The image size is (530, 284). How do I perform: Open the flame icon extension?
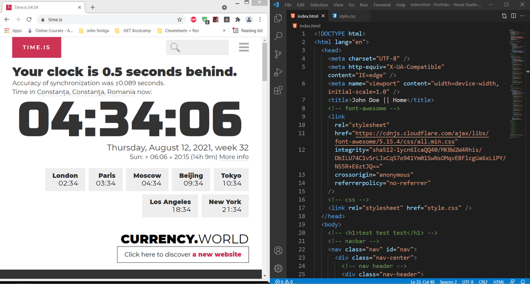point(227,19)
